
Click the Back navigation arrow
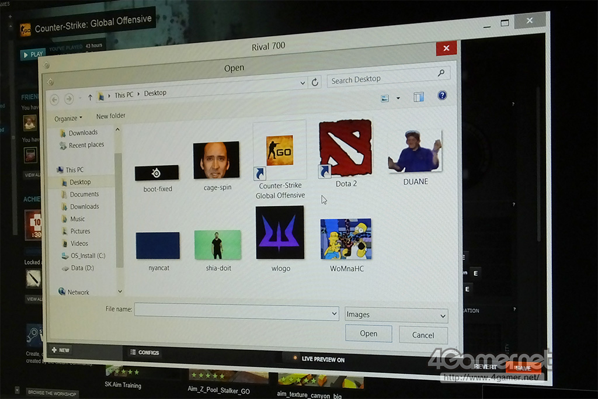[x=54, y=99]
